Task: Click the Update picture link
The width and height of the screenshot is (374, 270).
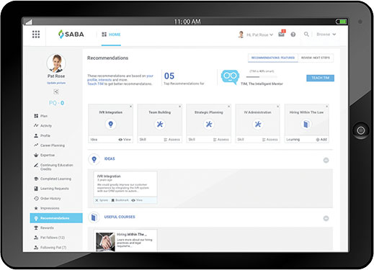Action: coord(56,83)
